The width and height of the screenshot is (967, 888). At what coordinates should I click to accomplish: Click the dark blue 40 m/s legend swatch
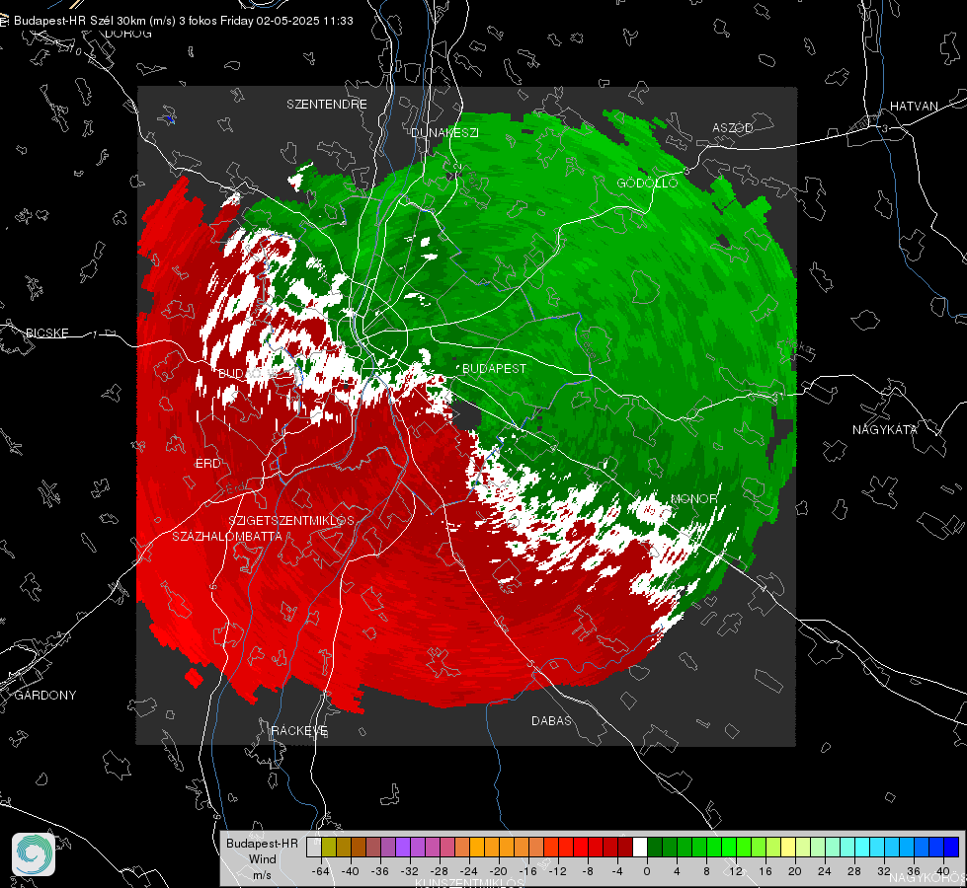951,847
